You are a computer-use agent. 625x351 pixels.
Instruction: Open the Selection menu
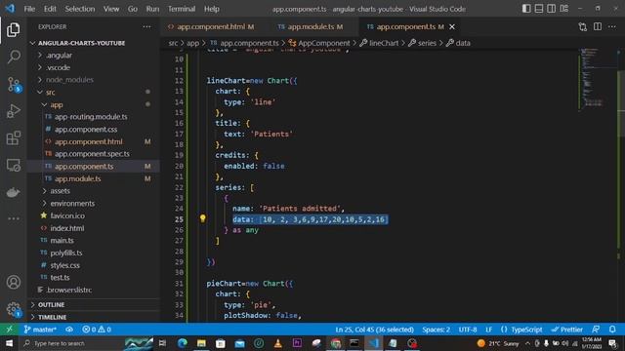(80, 9)
